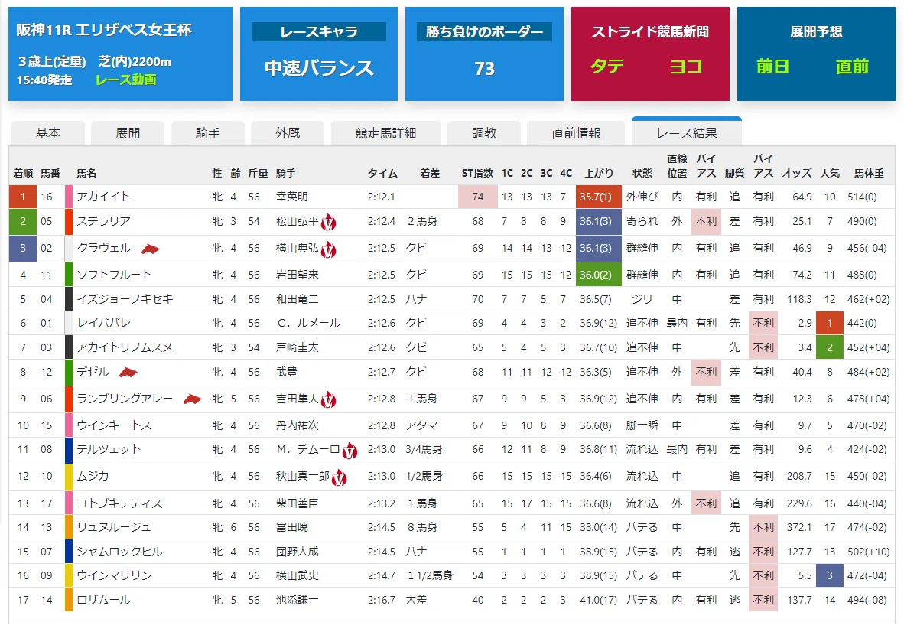Click horse name ステラリア

pos(104,221)
